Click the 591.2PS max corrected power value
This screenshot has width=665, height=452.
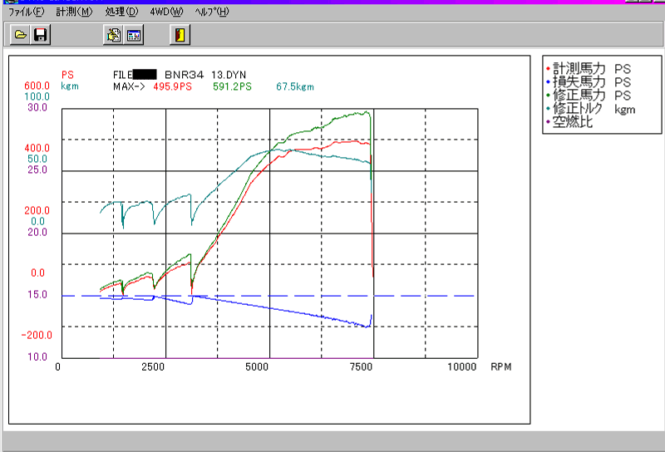pos(232,86)
